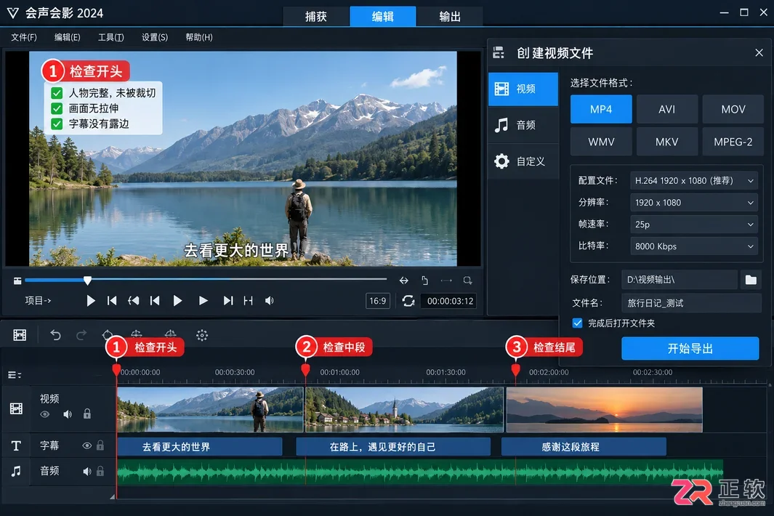This screenshot has height=516, width=774.
Task: Open the 工具(T) menu
Action: click(x=110, y=37)
